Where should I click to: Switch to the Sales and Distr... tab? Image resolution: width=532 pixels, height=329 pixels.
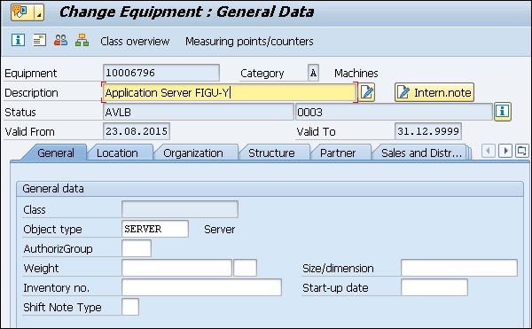point(421,153)
